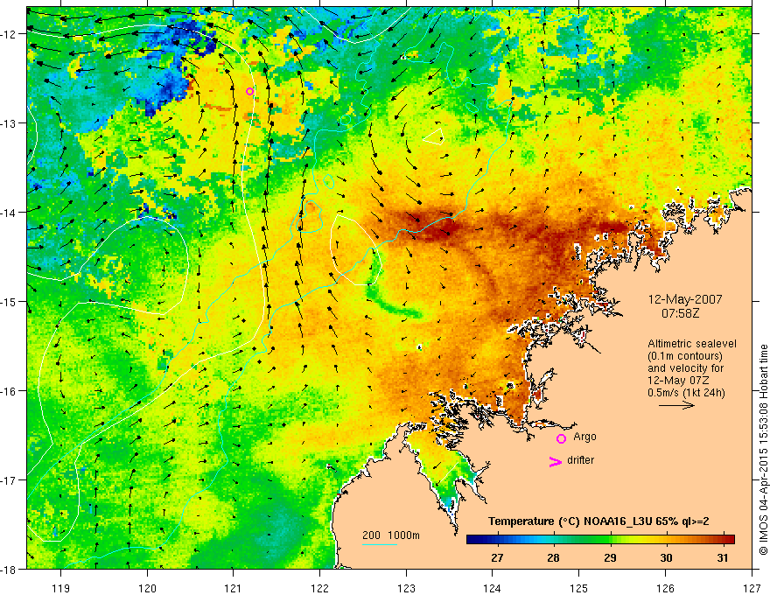Click the '29' colorbar tick label
This screenshot has width=770, height=595.
pos(610,557)
